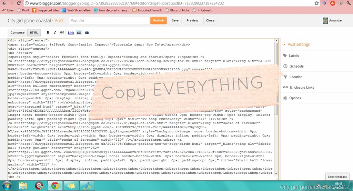This screenshot has height=191, width=353.
Task: Click the Amanda profile picture
Action: 325,20
